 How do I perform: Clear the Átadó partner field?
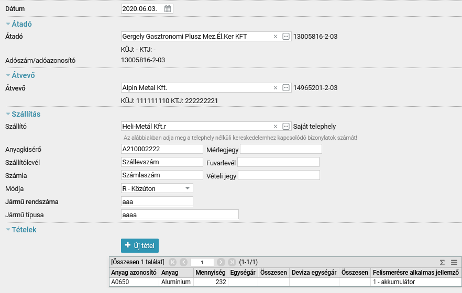pos(275,37)
